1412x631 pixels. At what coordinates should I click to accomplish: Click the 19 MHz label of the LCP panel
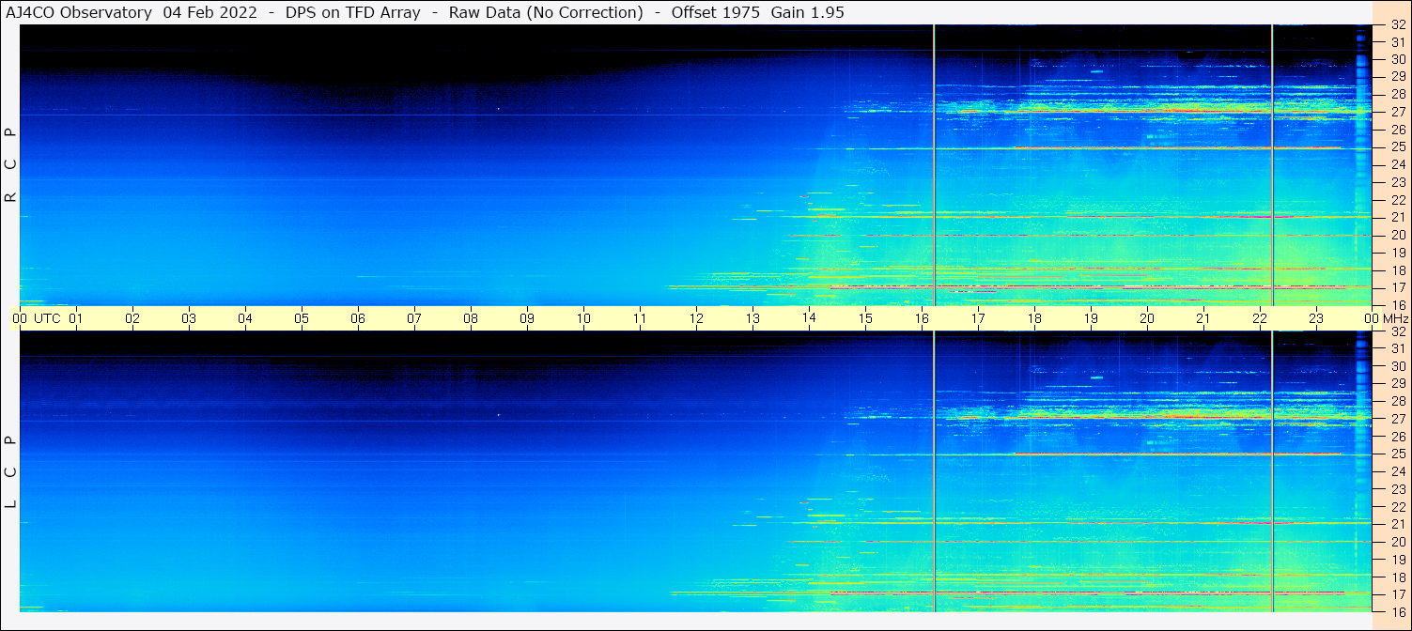point(1398,559)
